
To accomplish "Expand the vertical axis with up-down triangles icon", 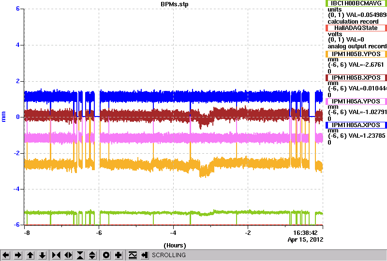I will coord(92,255).
